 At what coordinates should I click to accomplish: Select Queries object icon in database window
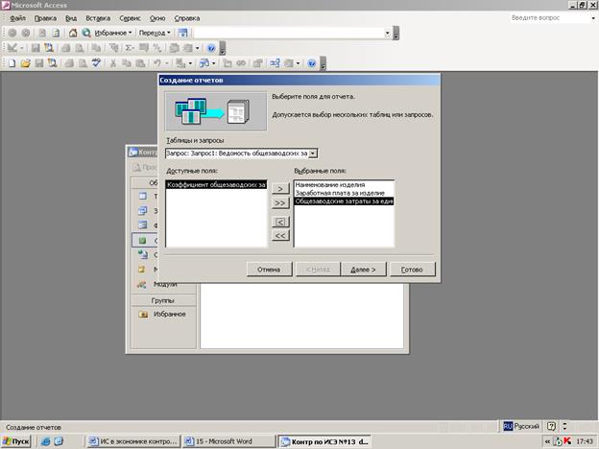point(142,210)
